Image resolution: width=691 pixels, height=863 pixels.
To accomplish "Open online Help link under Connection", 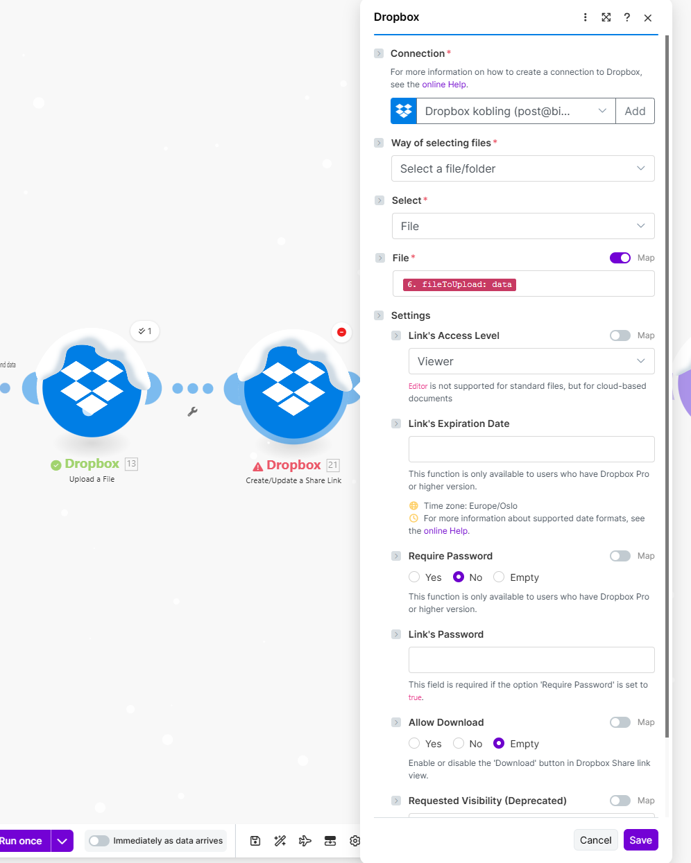I will coord(444,85).
